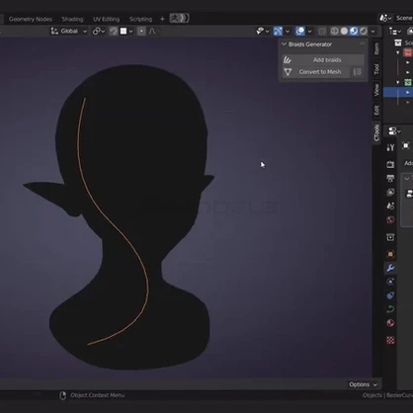
Task: Open viewport shading options dropdown
Action: 372,31
